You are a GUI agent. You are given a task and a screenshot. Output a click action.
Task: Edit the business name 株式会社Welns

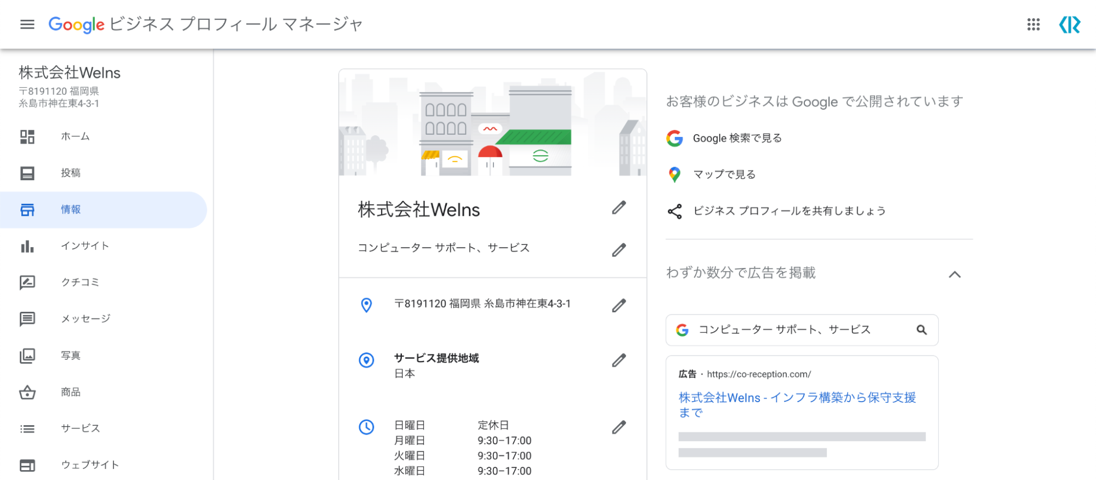coord(619,208)
